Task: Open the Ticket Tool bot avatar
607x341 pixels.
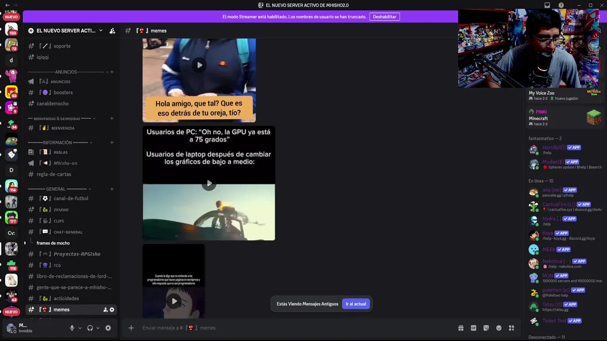Action: 534,321
